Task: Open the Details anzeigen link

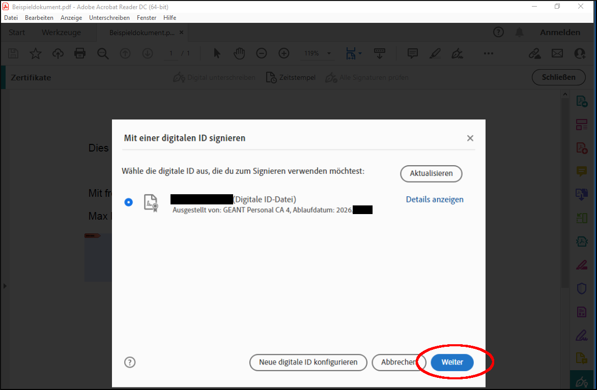Action: click(x=435, y=199)
